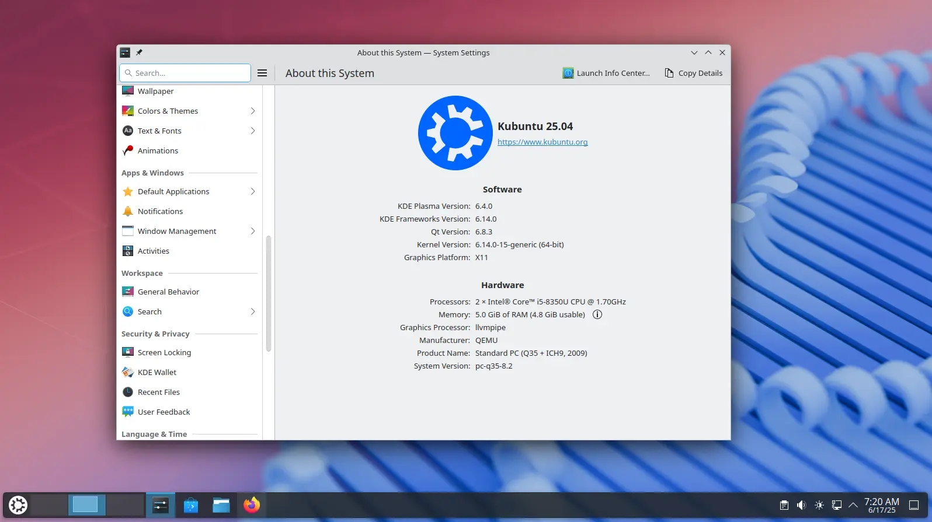This screenshot has height=522, width=932.
Task: Click the show desktop icon in the panel
Action: coord(914,505)
